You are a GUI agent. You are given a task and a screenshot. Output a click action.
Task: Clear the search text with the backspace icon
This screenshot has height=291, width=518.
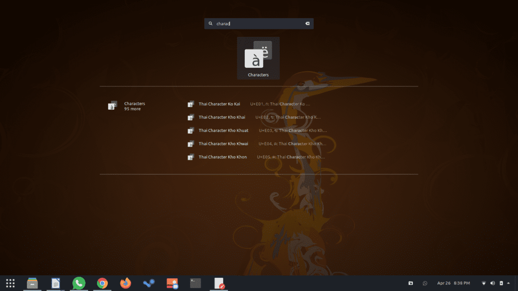coord(307,24)
